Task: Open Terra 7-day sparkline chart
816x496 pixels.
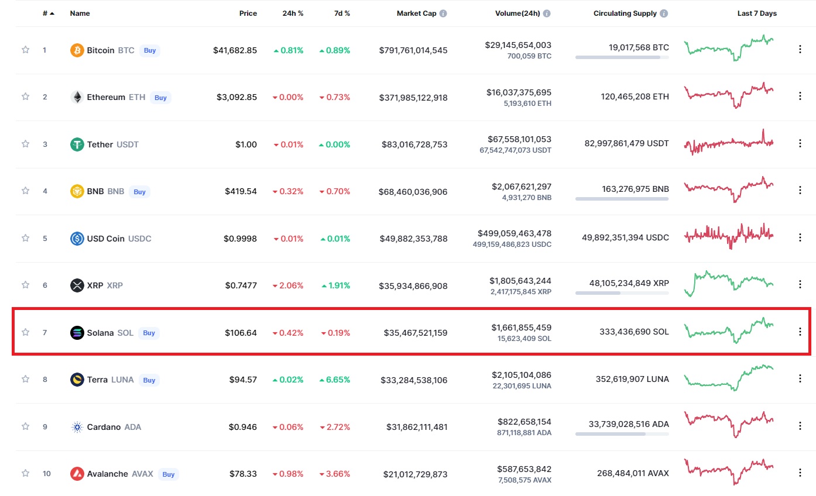Action: click(729, 377)
